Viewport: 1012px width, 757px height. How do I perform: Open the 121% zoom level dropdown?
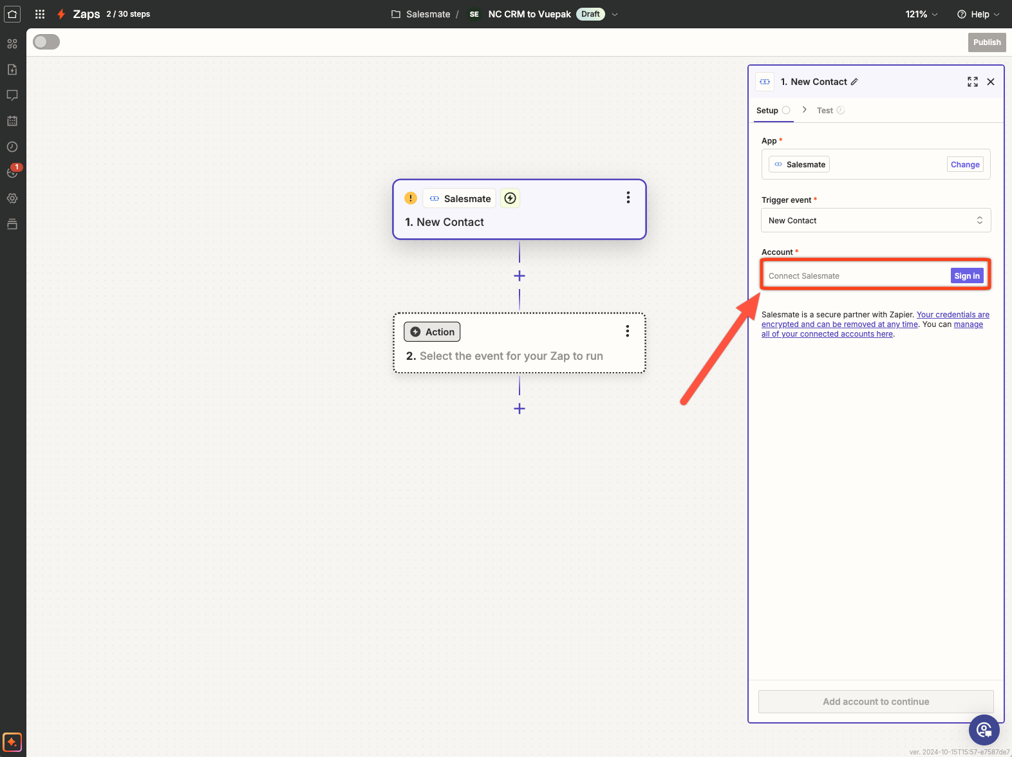point(921,14)
